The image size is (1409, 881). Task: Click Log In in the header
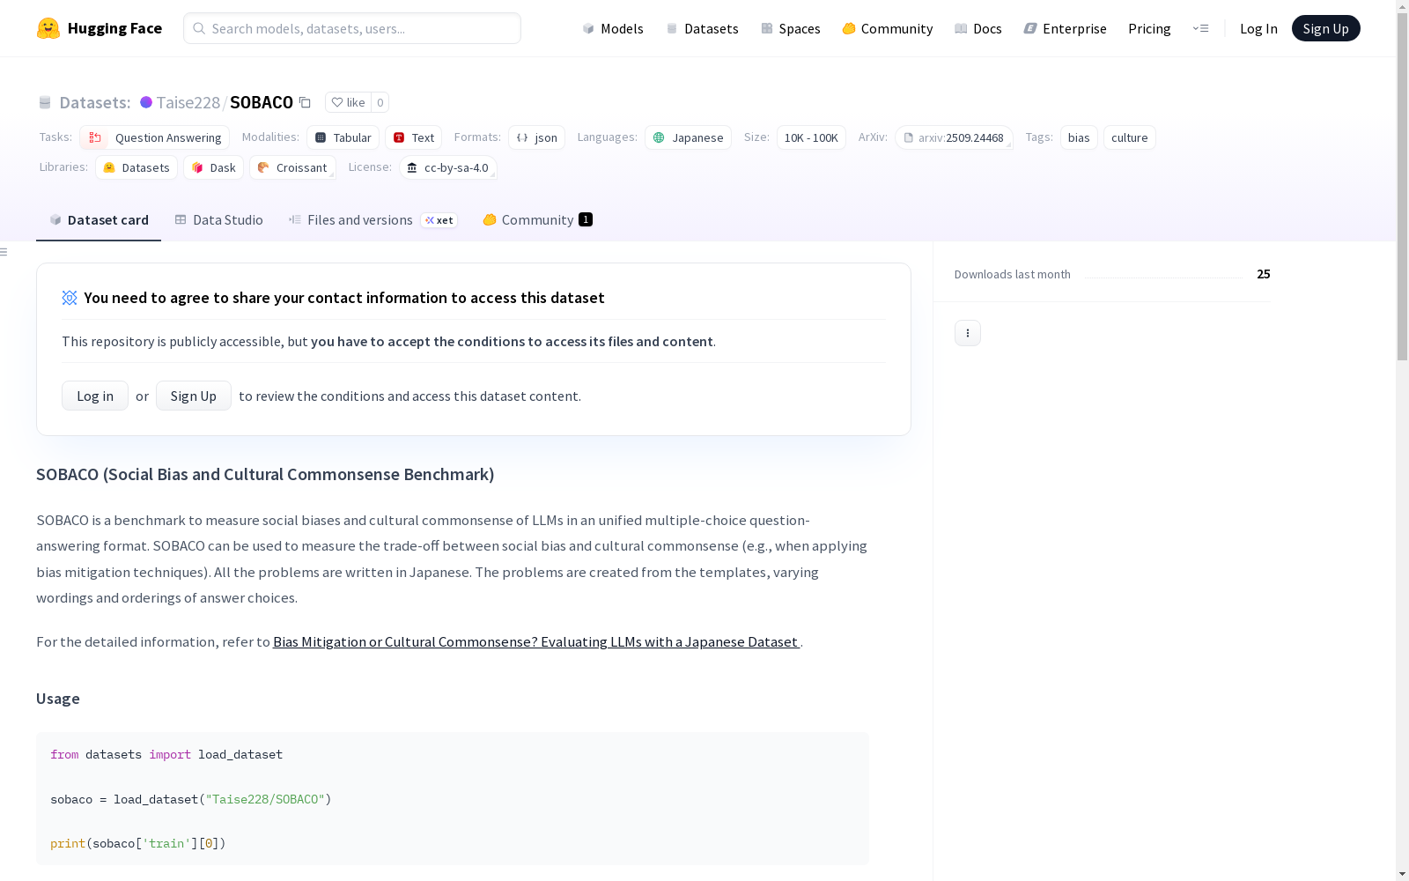coord(1258,28)
